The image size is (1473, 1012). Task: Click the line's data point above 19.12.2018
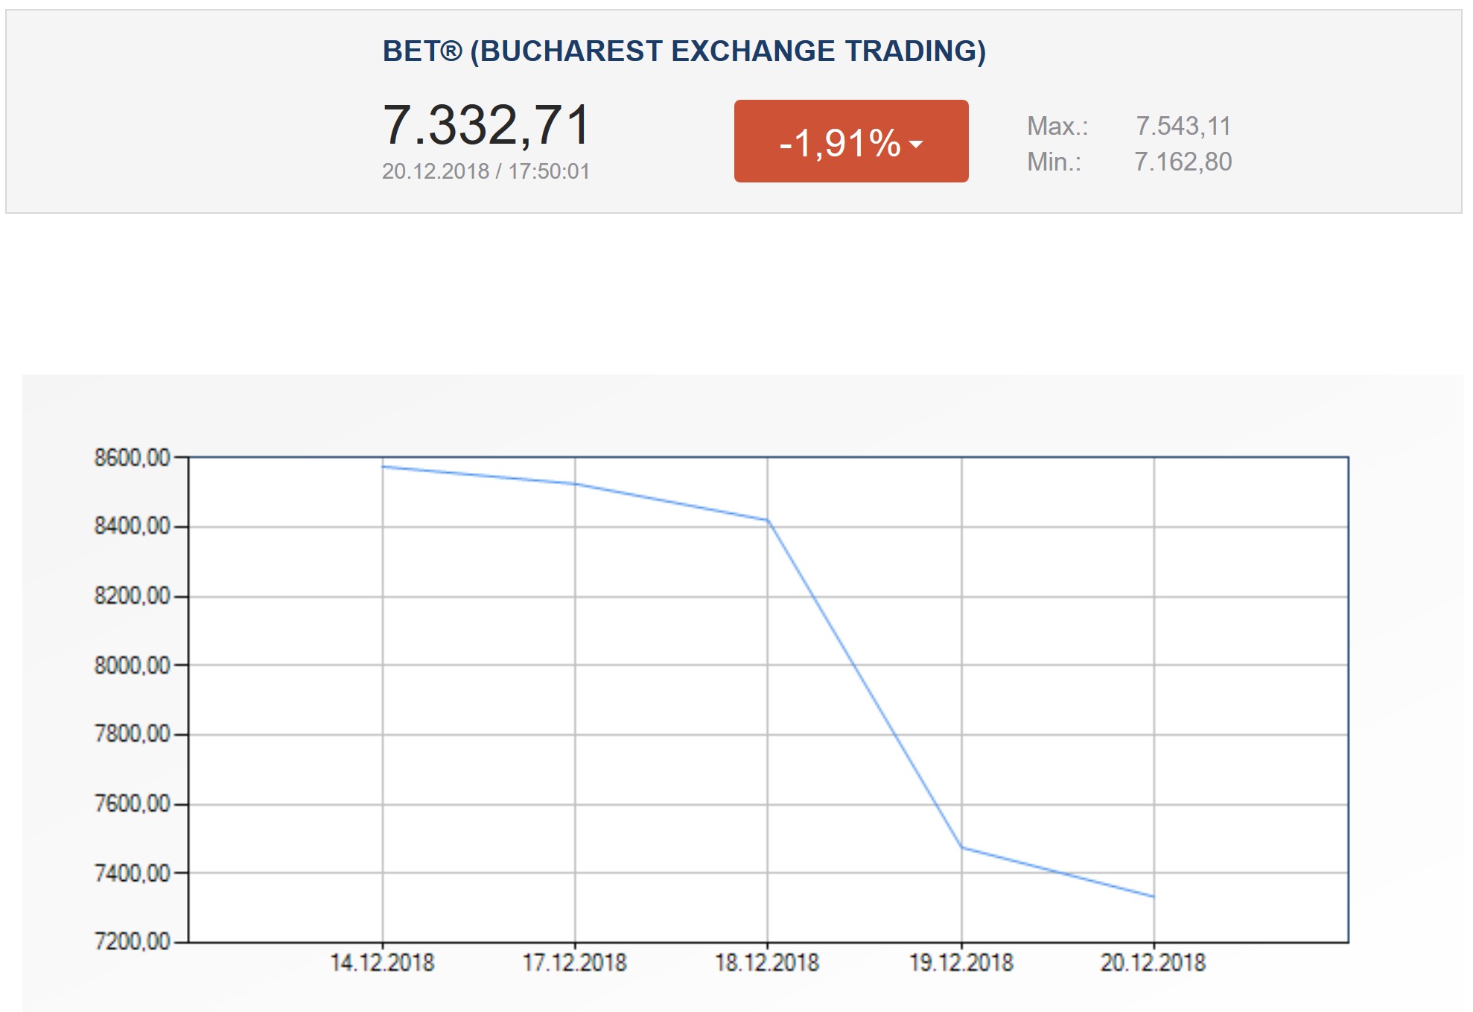[961, 847]
